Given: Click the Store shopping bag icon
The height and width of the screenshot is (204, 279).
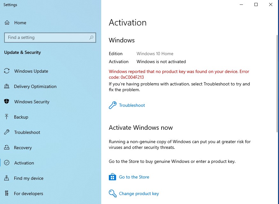Looking at the screenshot, I should [x=112, y=177].
